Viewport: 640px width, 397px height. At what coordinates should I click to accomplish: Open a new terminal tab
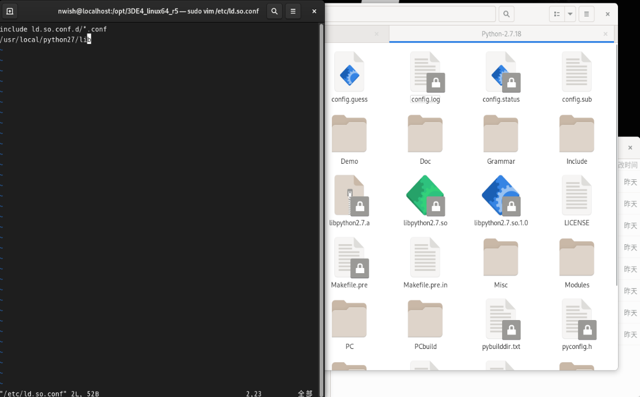click(10, 11)
